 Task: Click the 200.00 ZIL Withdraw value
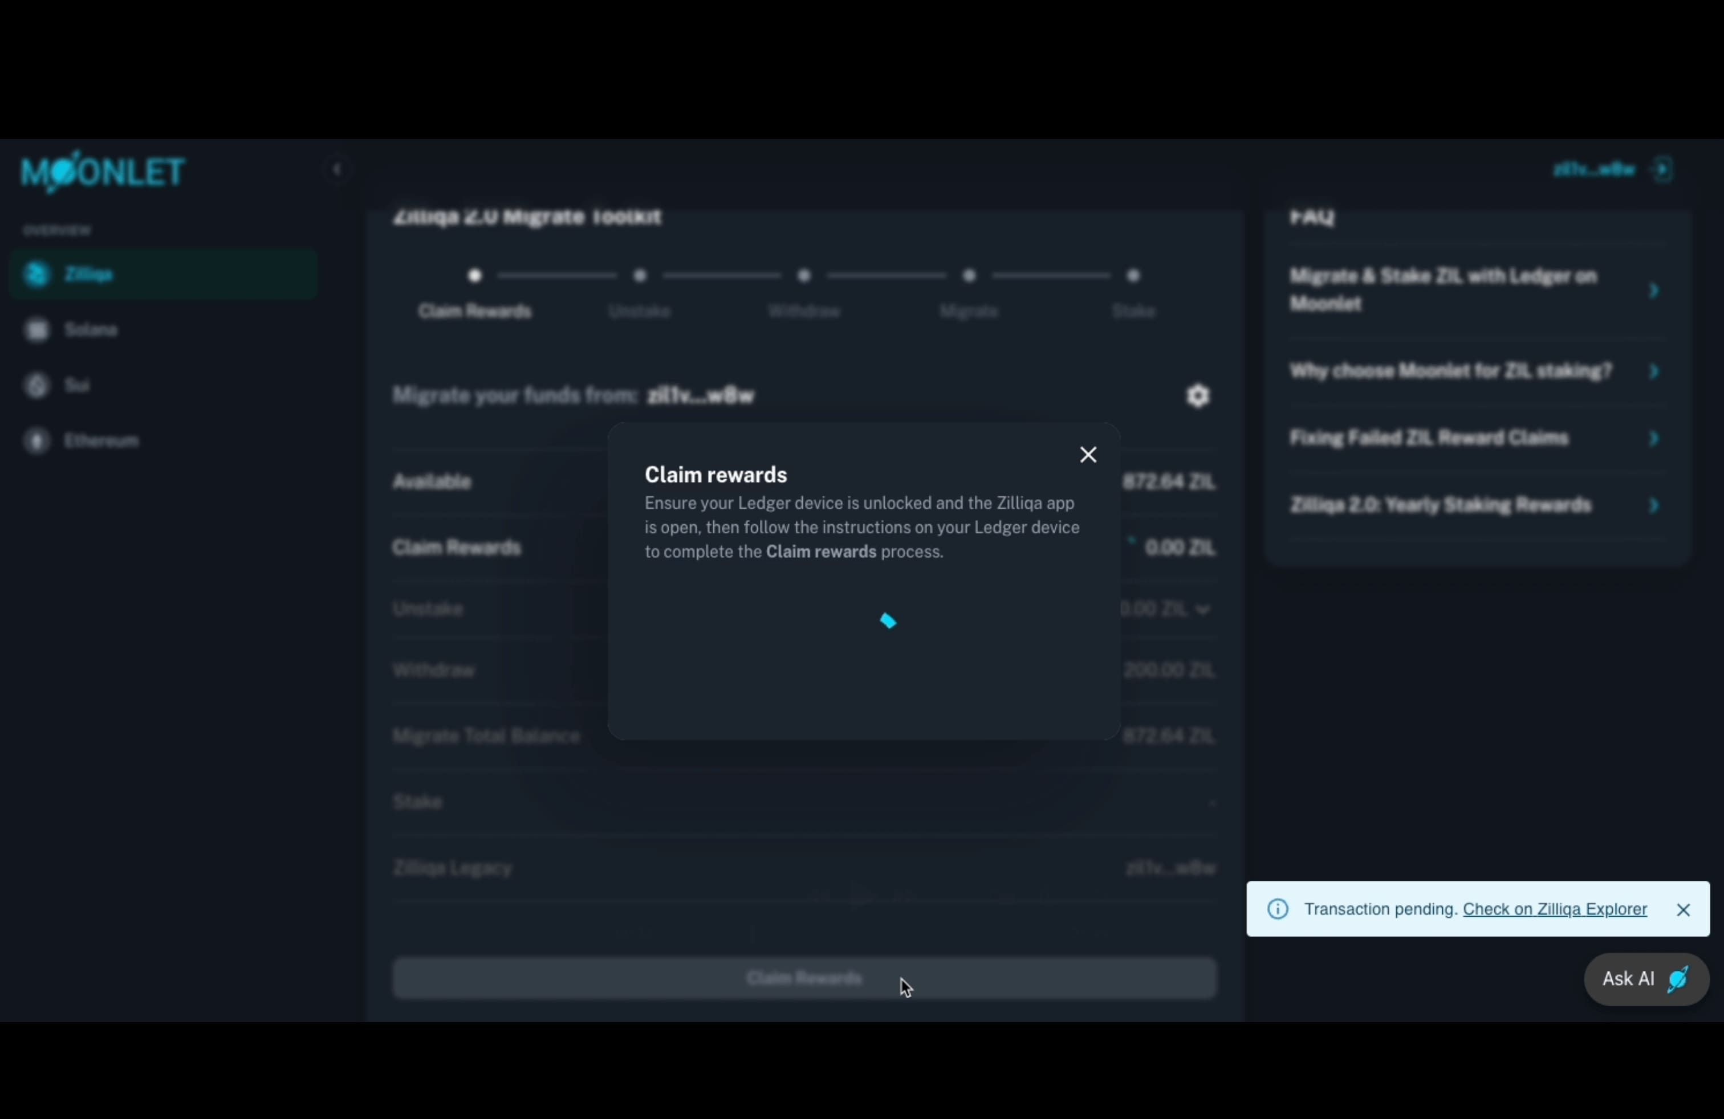pos(1169,670)
